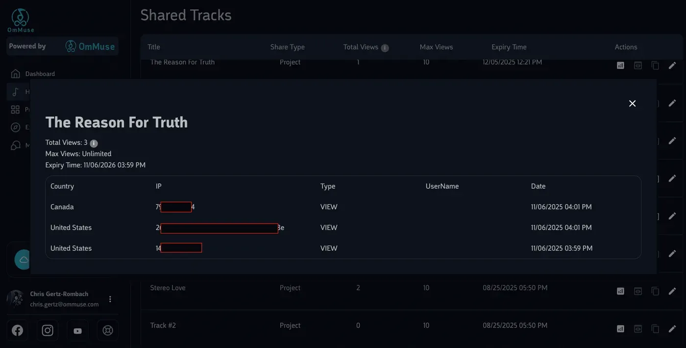Click the 11/06/2025 03:59 PM date cell

[x=562, y=248]
